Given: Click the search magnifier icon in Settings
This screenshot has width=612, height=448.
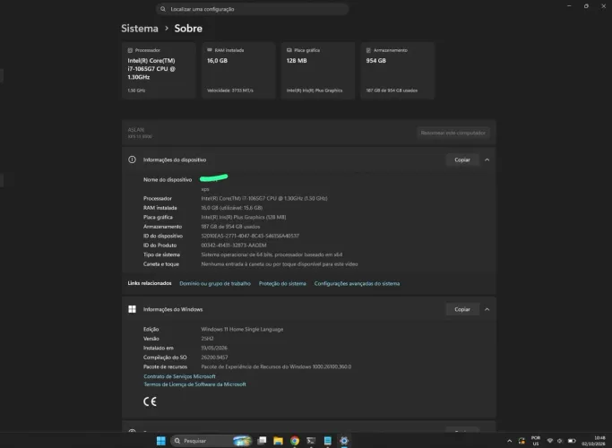Looking at the screenshot, I should click(x=163, y=9).
